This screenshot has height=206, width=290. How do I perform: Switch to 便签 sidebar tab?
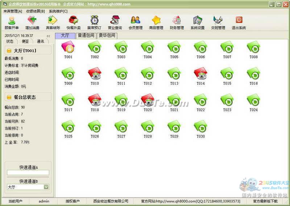point(25,41)
